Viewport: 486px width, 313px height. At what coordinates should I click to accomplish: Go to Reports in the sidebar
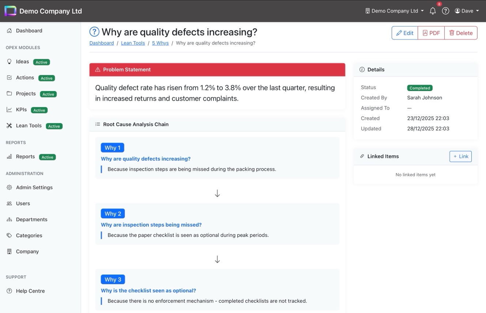25,157
